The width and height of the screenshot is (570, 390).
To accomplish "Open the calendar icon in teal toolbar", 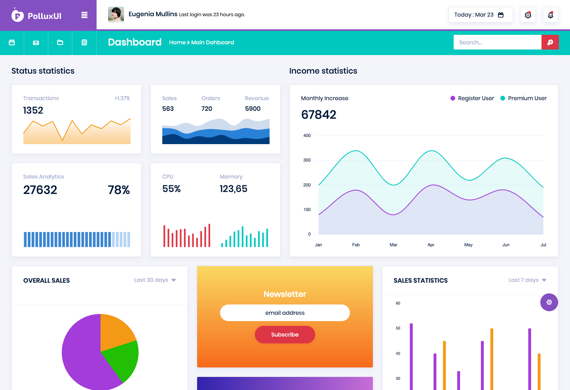I will click(12, 42).
